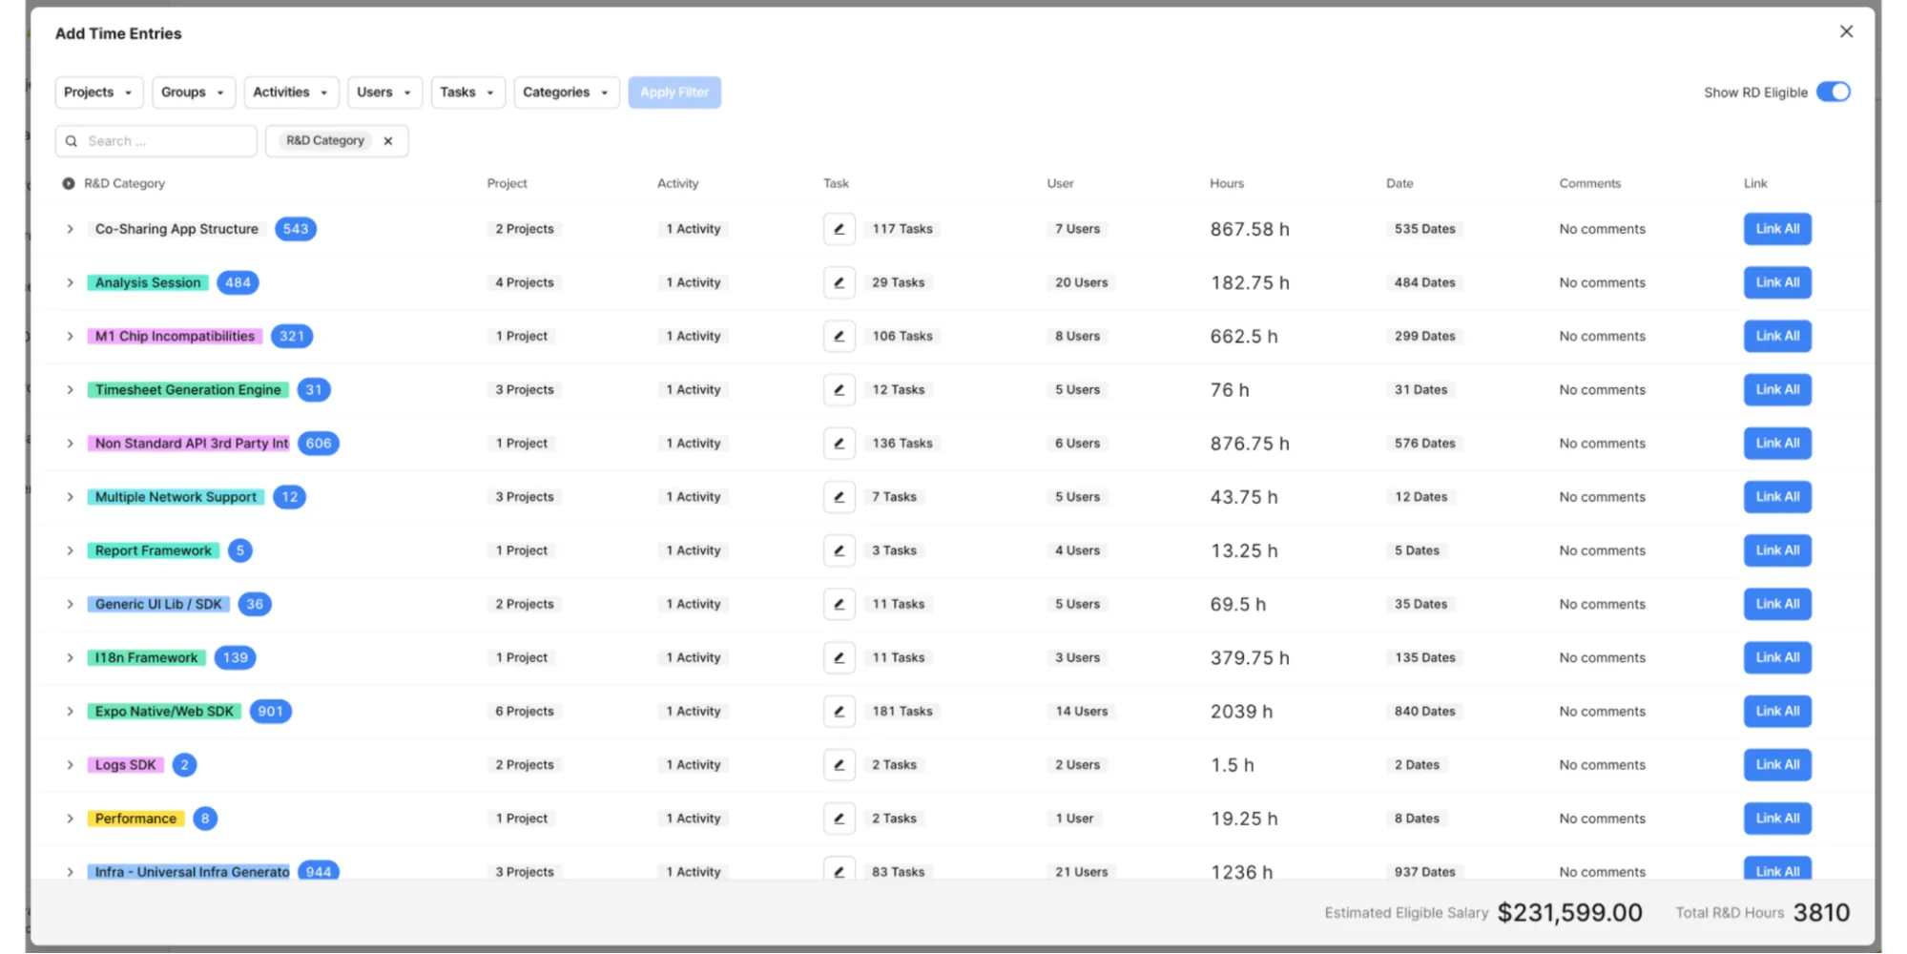
Task: Click the target icon beside R&D Category header
Action: [x=68, y=183]
